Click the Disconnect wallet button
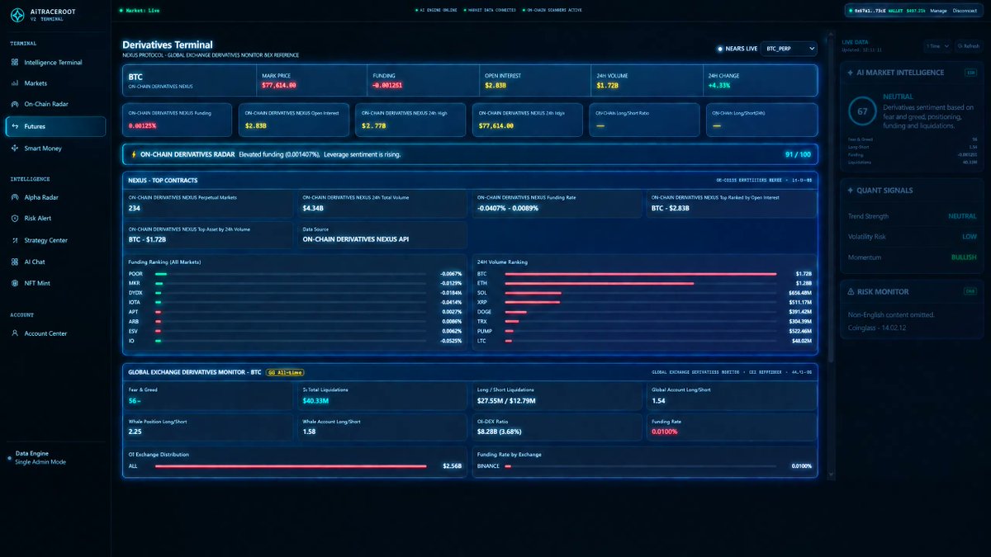 point(965,11)
